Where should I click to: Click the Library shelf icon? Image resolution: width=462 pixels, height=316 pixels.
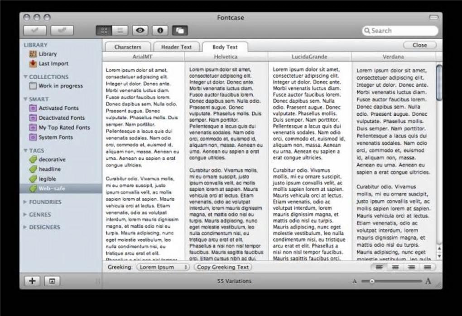(x=33, y=54)
